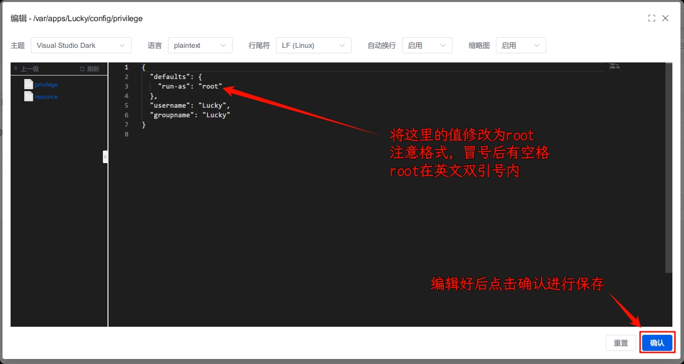
Task: Click line number 8 in the gutter
Action: pos(126,134)
